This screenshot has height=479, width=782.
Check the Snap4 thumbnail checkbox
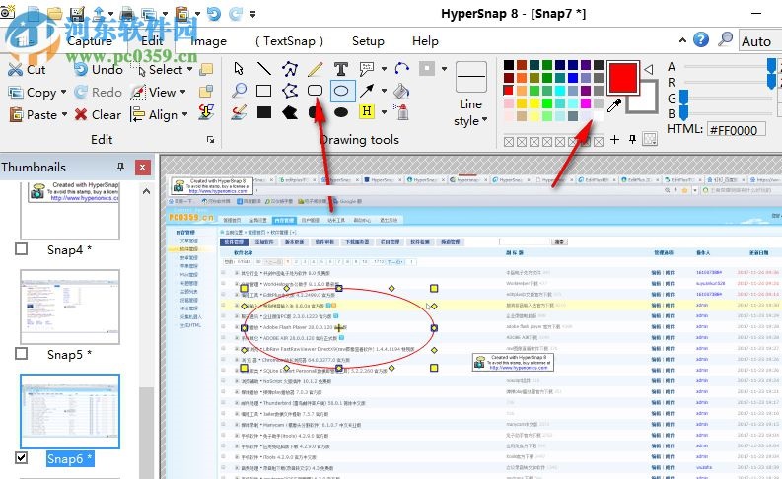21,248
